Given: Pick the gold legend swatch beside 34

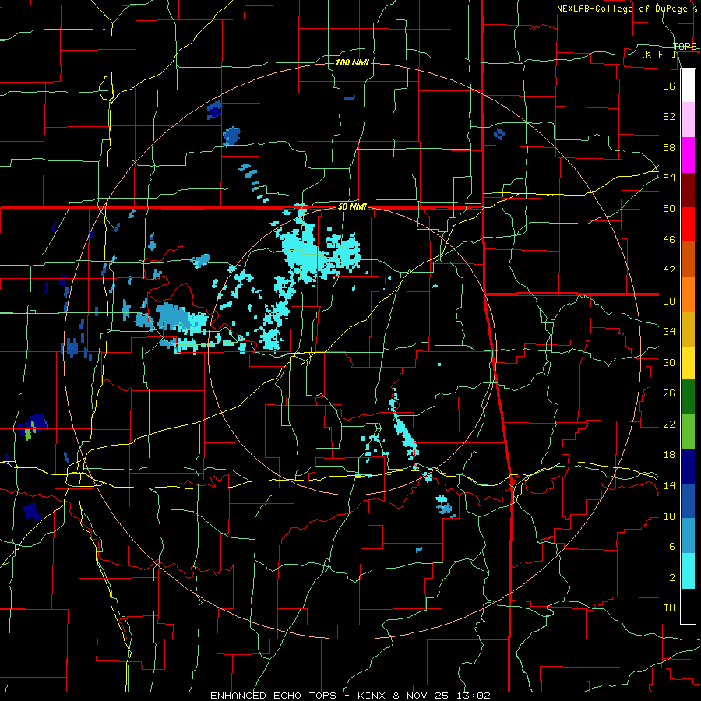Looking at the screenshot, I should [x=688, y=329].
